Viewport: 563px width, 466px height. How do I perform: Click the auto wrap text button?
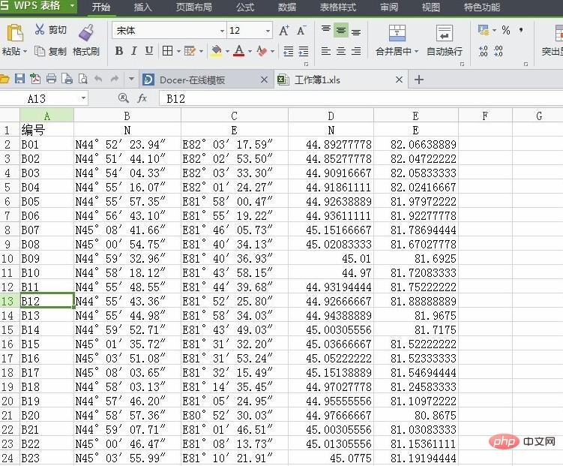444,41
